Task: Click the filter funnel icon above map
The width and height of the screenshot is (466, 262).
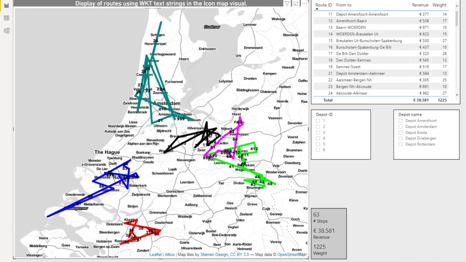Action: tap(287, 4)
